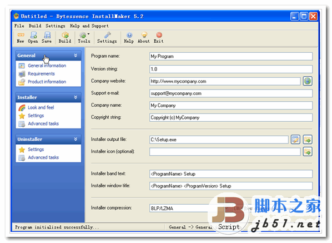Viewport: 332px width, 243px height.
Task: Open the File menu
Action: tap(19, 26)
